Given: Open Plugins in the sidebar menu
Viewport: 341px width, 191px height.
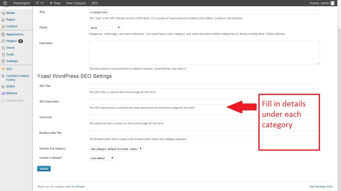Looking at the screenshot, I should (x=11, y=41).
